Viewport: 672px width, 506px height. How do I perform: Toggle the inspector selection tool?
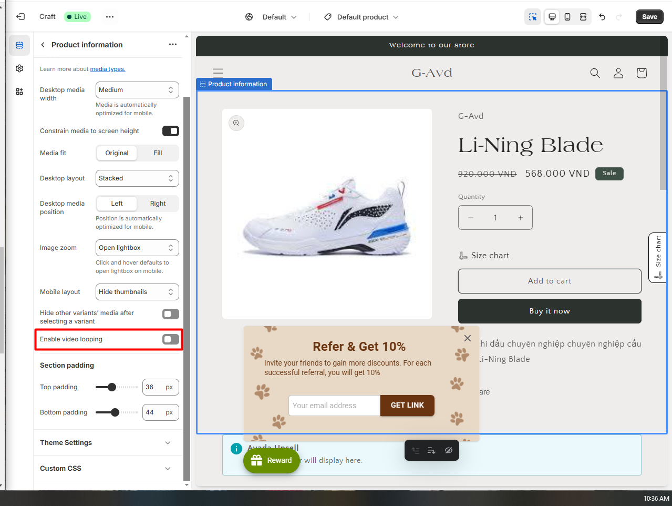533,17
